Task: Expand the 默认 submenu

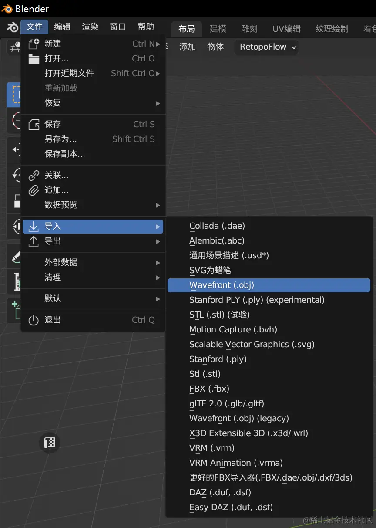Action: tap(93, 298)
